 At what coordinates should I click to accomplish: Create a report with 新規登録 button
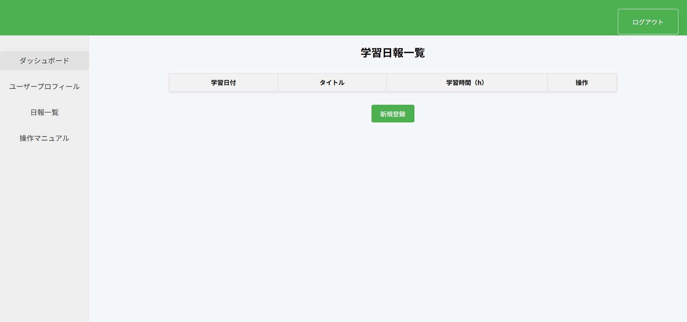[392, 113]
